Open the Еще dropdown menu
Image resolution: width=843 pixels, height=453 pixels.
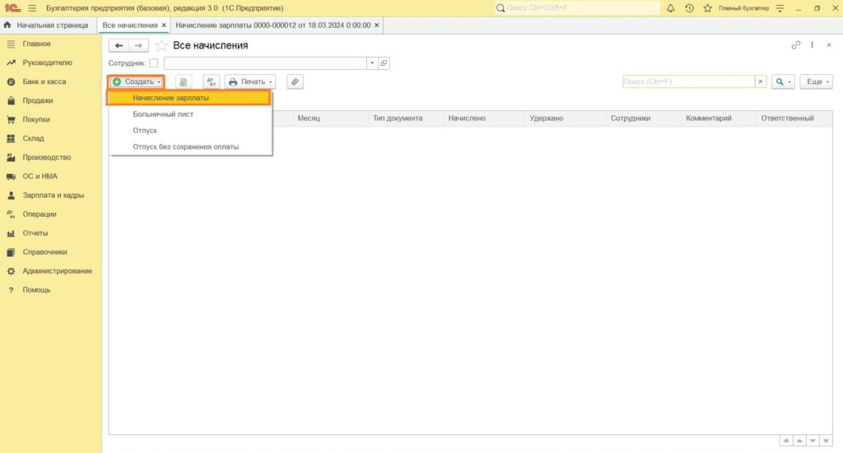tap(818, 82)
